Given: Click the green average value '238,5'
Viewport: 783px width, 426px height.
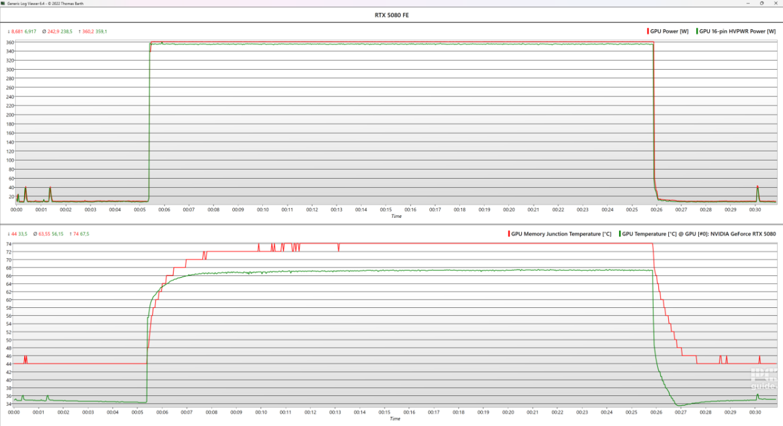Looking at the screenshot, I should pyautogui.click(x=67, y=31).
